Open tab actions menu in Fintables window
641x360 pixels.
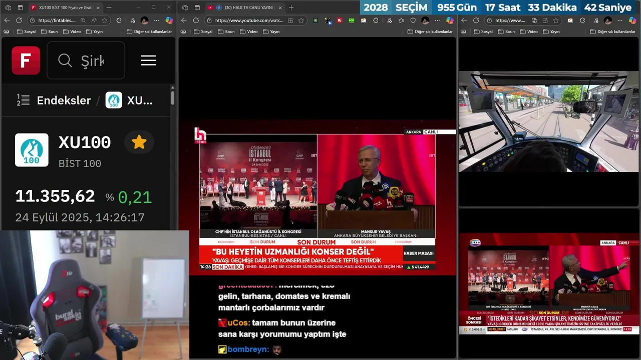(21, 7)
